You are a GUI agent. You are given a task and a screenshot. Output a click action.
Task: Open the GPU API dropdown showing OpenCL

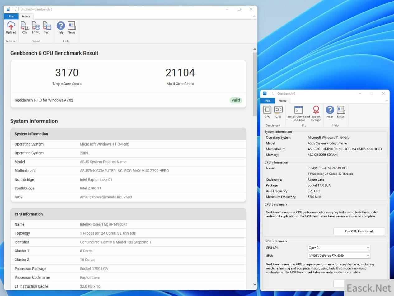pyautogui.click(x=339, y=248)
